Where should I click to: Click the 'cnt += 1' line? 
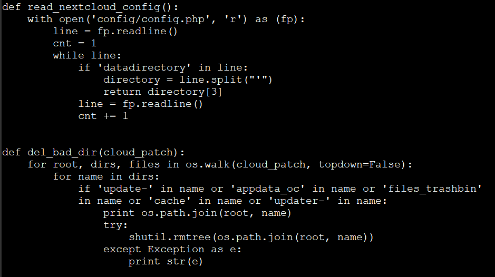pos(103,116)
